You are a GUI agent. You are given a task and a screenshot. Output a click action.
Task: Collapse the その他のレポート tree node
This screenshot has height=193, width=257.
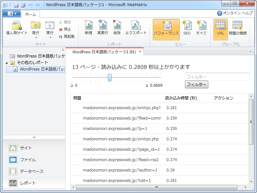point(6,63)
